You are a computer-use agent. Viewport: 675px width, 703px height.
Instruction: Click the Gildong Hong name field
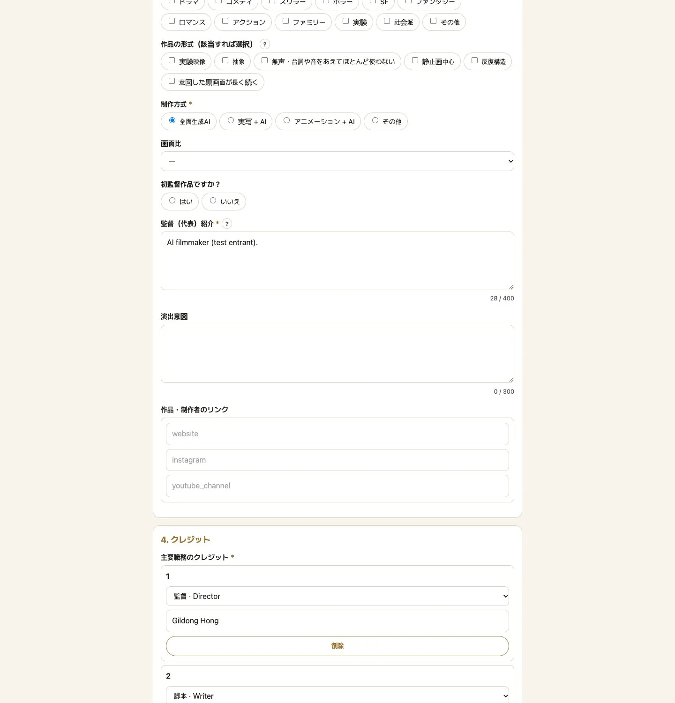click(337, 621)
